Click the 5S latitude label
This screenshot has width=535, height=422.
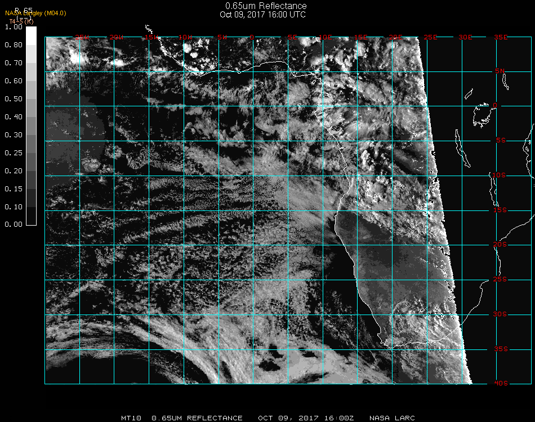coord(501,141)
